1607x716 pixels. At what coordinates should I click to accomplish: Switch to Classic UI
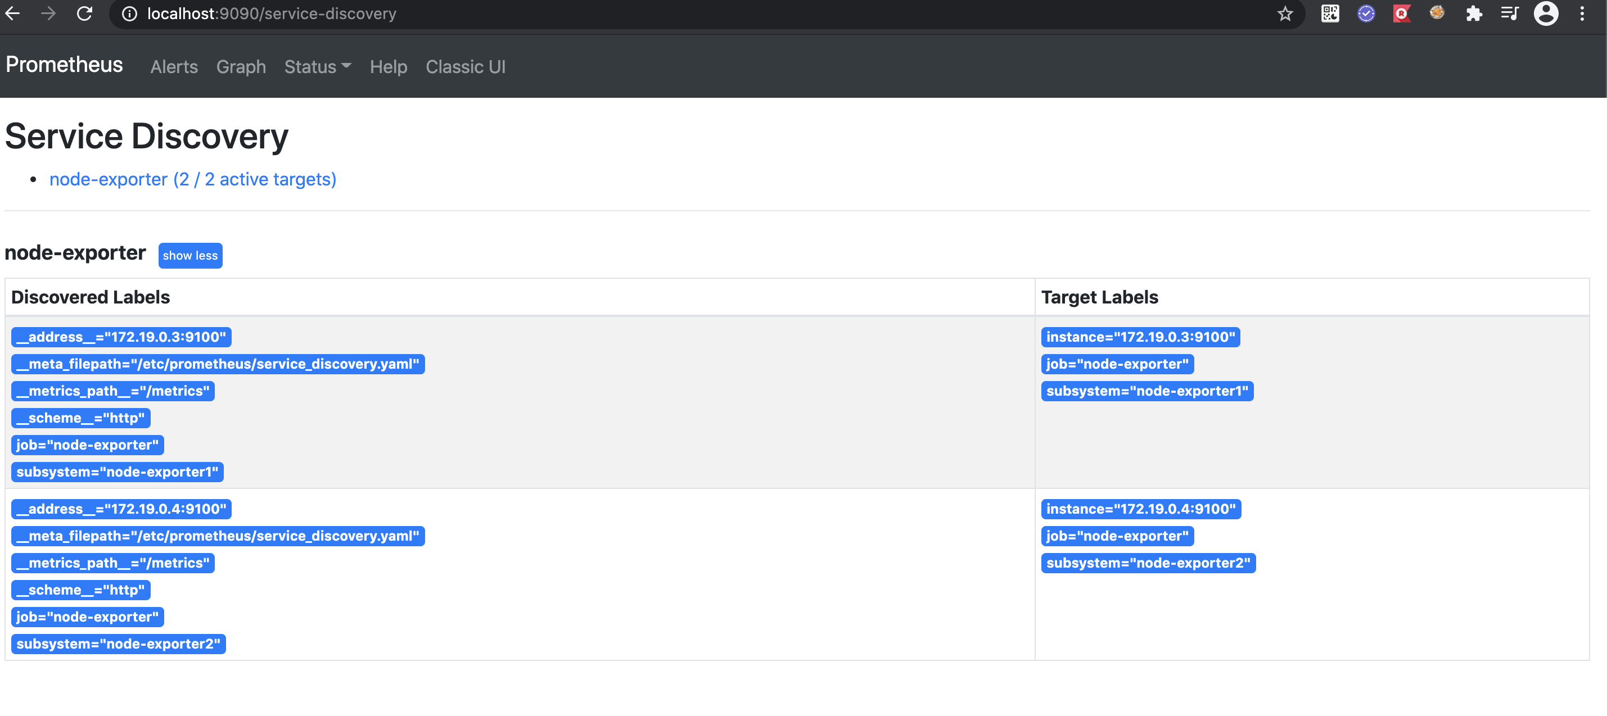[466, 67]
